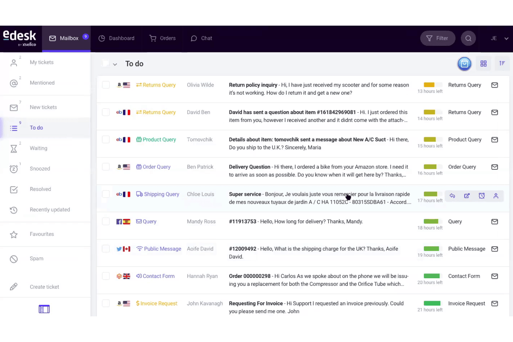513x342 pixels.
Task: Click envelope icon on Aoife David ticket
Action: coord(495,249)
